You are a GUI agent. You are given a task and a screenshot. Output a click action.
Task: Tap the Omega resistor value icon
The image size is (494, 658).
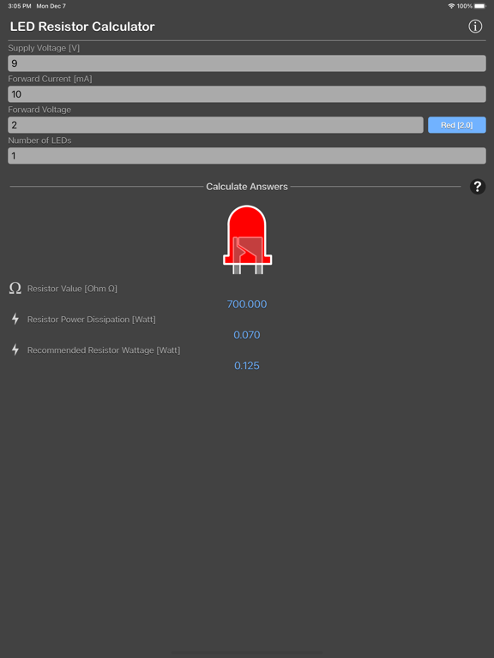[15, 288]
